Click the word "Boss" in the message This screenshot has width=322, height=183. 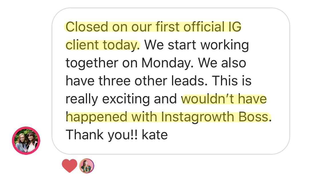pyautogui.click(x=254, y=117)
